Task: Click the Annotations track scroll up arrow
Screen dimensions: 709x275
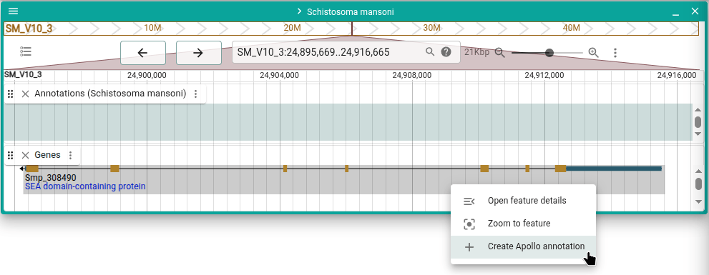Action: pos(698,110)
